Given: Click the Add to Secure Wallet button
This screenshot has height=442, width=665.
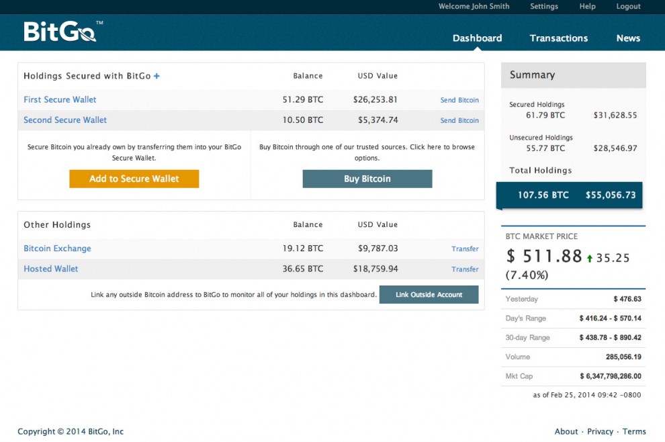Looking at the screenshot, I should pyautogui.click(x=134, y=179).
